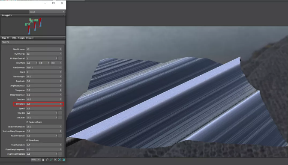The image size is (288, 165).
Task: Collapse the Navigator panel header
Action: [33, 15]
